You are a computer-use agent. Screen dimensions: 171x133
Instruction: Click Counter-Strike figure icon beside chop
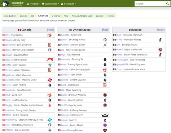point(105,100)
